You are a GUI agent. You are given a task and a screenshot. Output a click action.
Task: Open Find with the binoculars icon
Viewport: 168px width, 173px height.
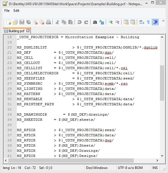point(95,22)
